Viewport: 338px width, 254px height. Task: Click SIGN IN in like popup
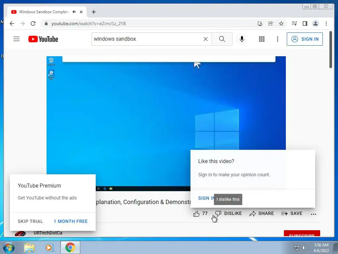click(x=206, y=198)
